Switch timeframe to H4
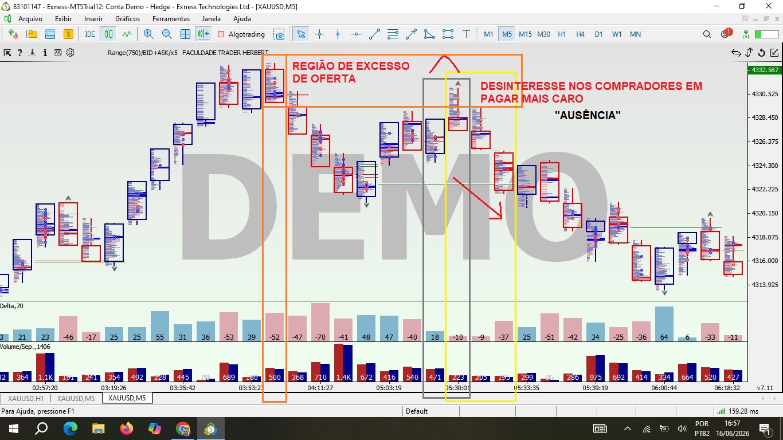 click(x=580, y=34)
